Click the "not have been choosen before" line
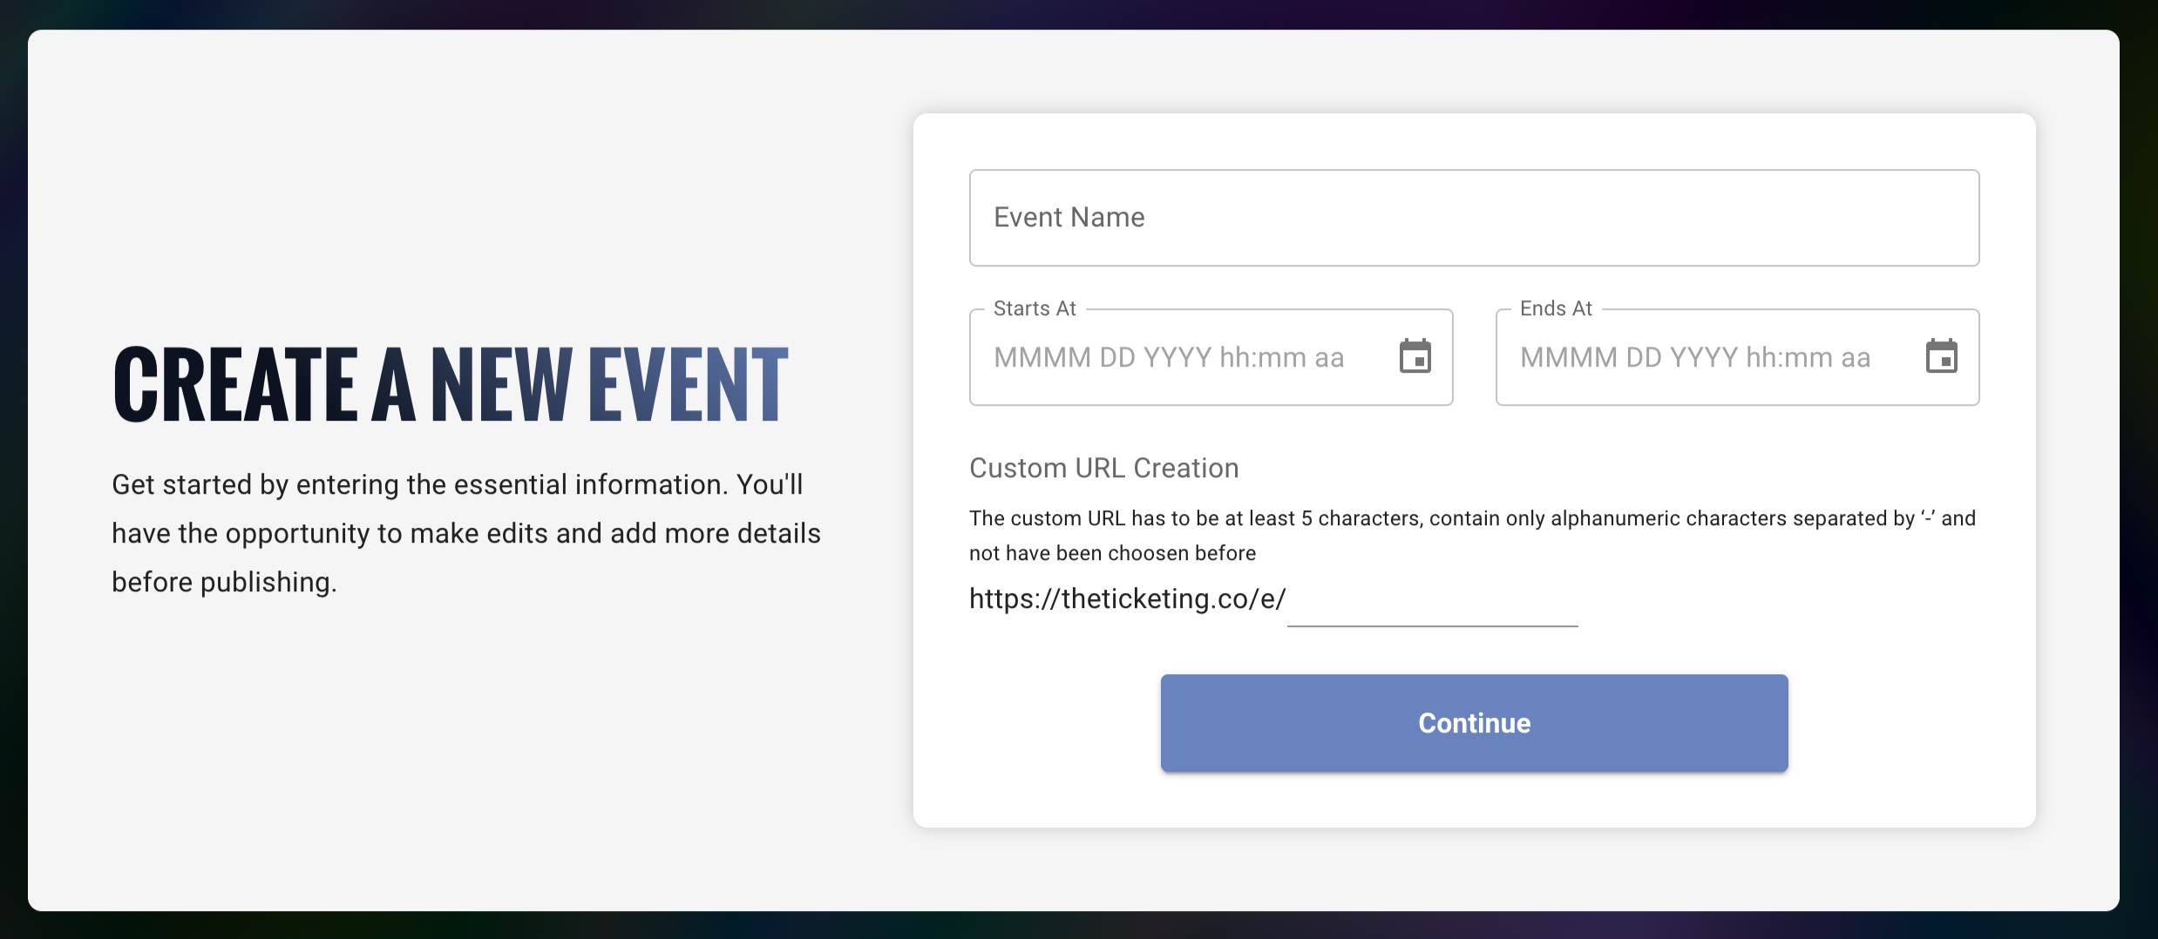Screen dimensions: 2158x939 (1112, 554)
